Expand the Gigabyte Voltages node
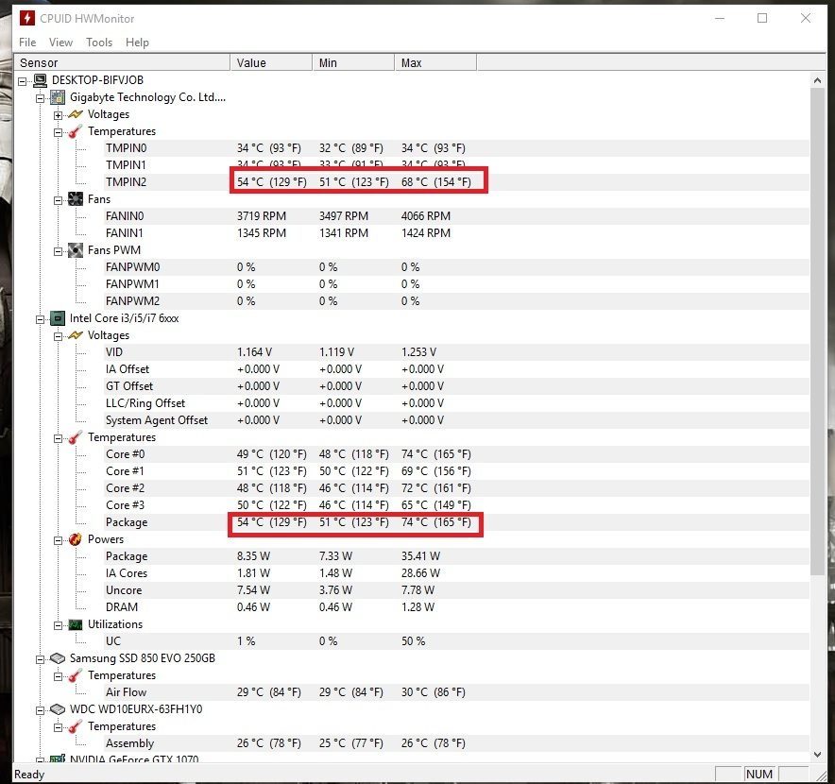Screen dimensions: 835x784 point(58,115)
